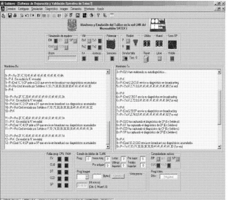Click the DT row CPU fault indicator
The height and width of the screenshot is (200, 228).
click(59, 172)
